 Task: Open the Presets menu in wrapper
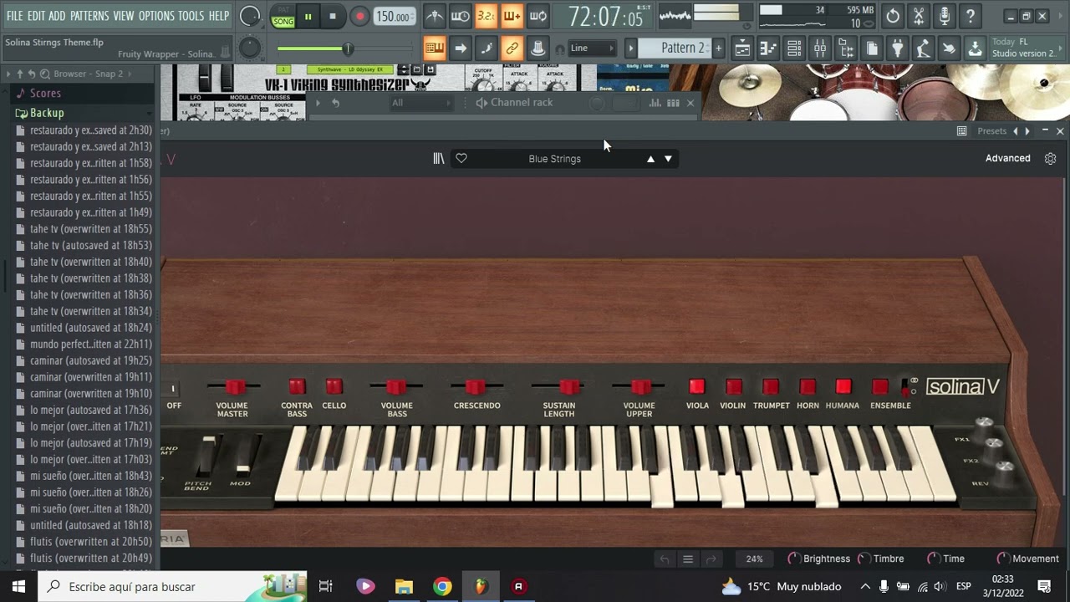click(991, 131)
